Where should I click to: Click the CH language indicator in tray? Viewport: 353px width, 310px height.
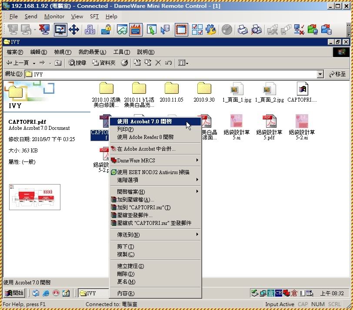pos(279,293)
